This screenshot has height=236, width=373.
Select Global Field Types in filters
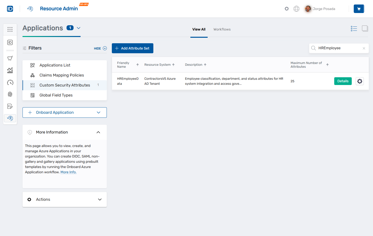point(56,95)
